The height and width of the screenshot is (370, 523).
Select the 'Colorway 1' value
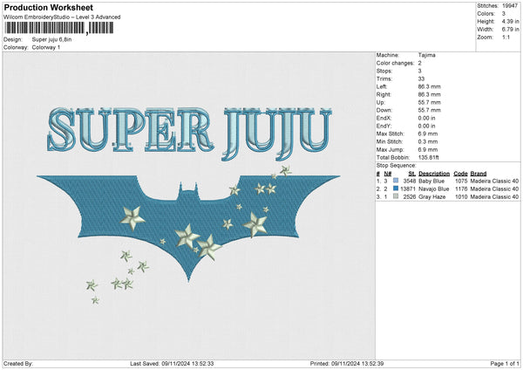click(46, 47)
